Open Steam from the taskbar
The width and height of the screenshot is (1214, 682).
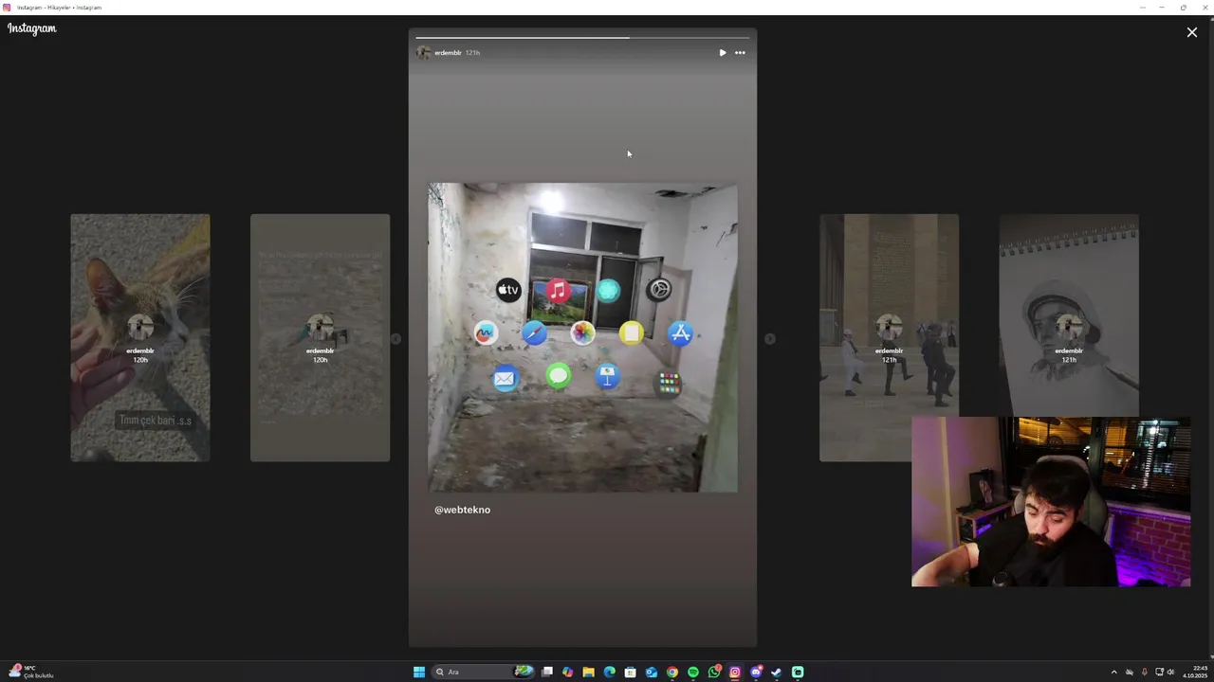[x=777, y=673]
